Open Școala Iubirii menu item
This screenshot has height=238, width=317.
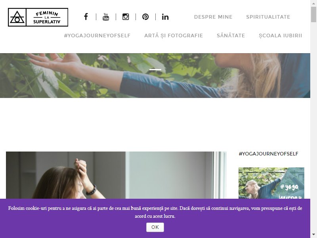[281, 36]
